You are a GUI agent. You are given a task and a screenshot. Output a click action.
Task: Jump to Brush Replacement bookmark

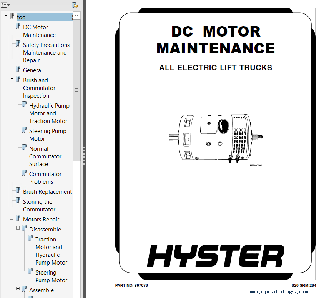pos(47,191)
